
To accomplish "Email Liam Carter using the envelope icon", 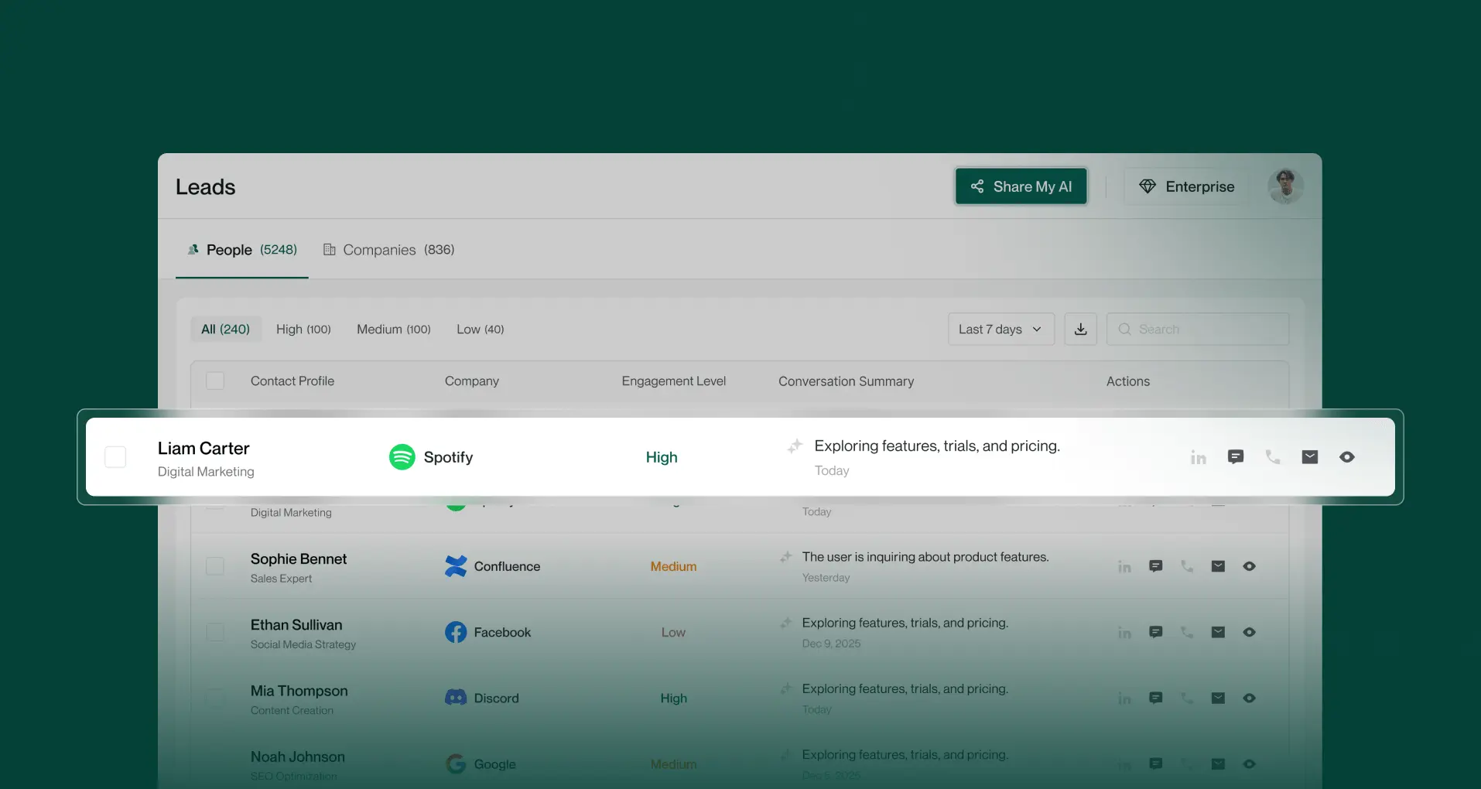I will pos(1310,457).
